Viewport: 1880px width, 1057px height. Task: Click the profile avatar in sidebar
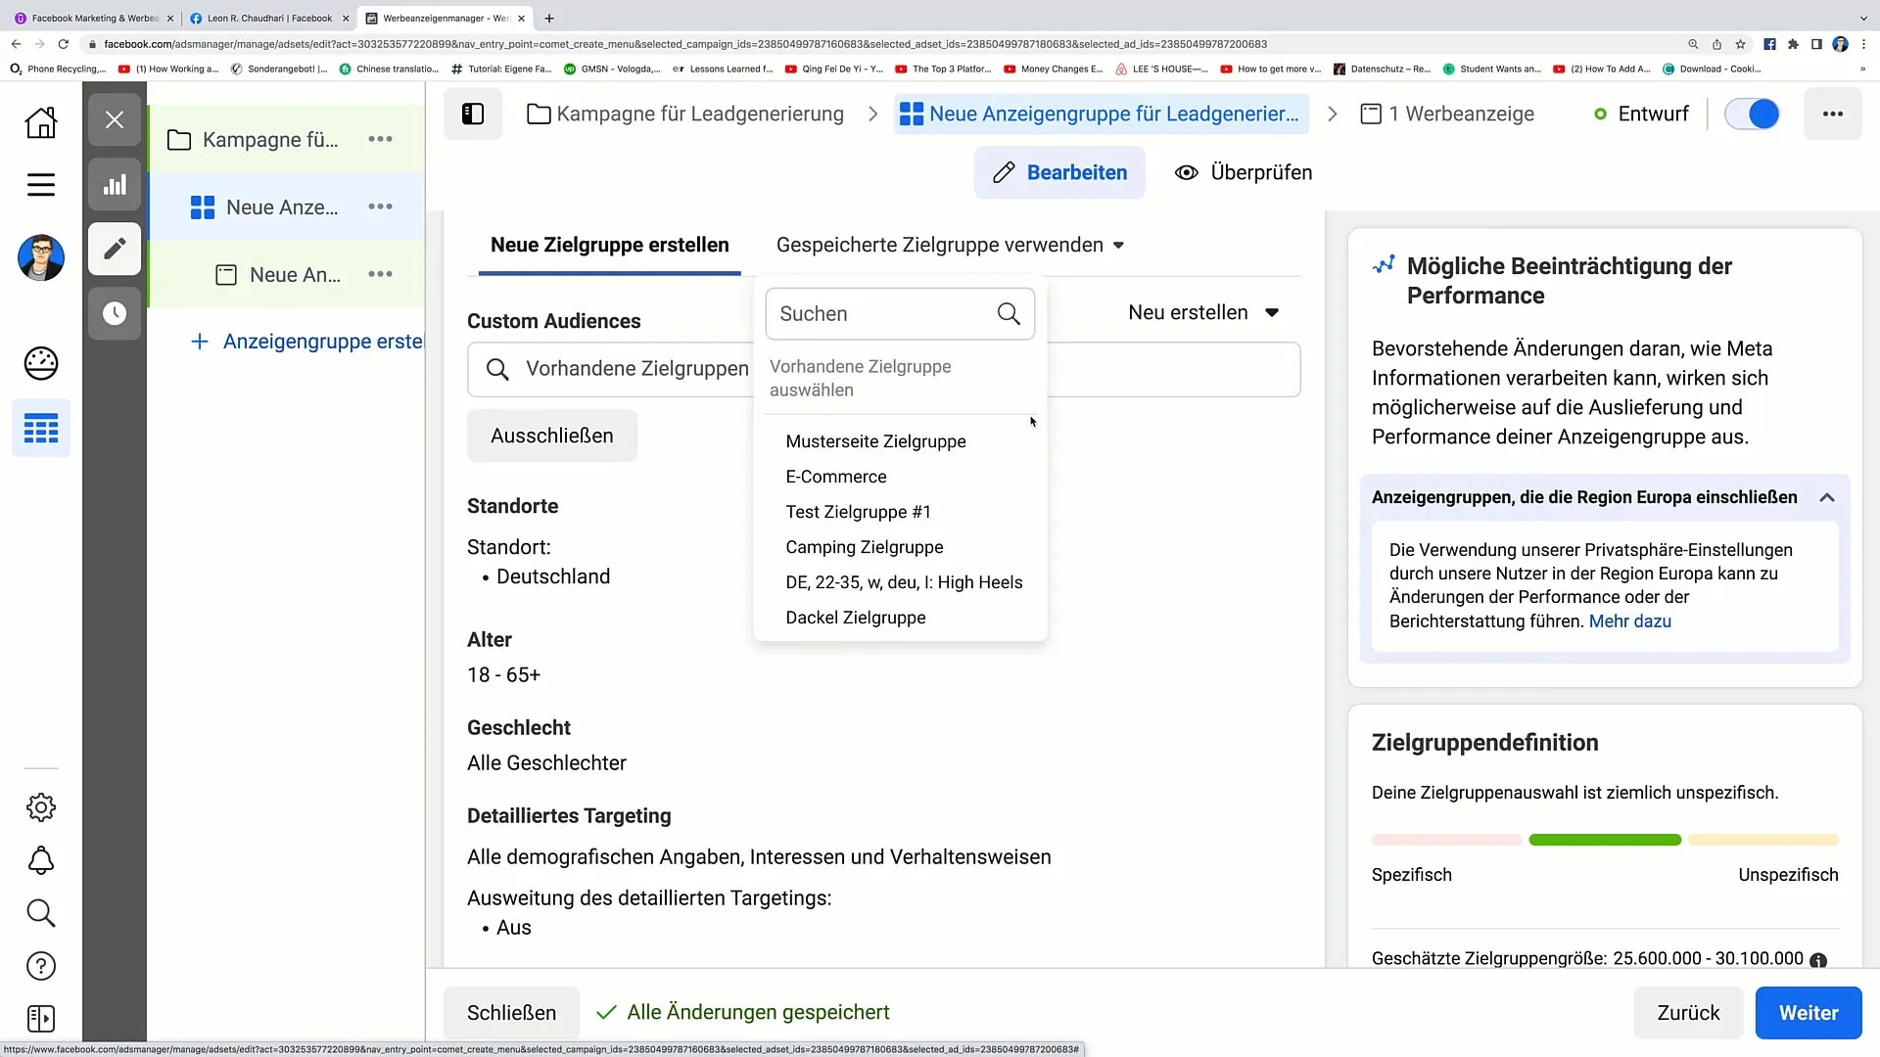point(41,258)
